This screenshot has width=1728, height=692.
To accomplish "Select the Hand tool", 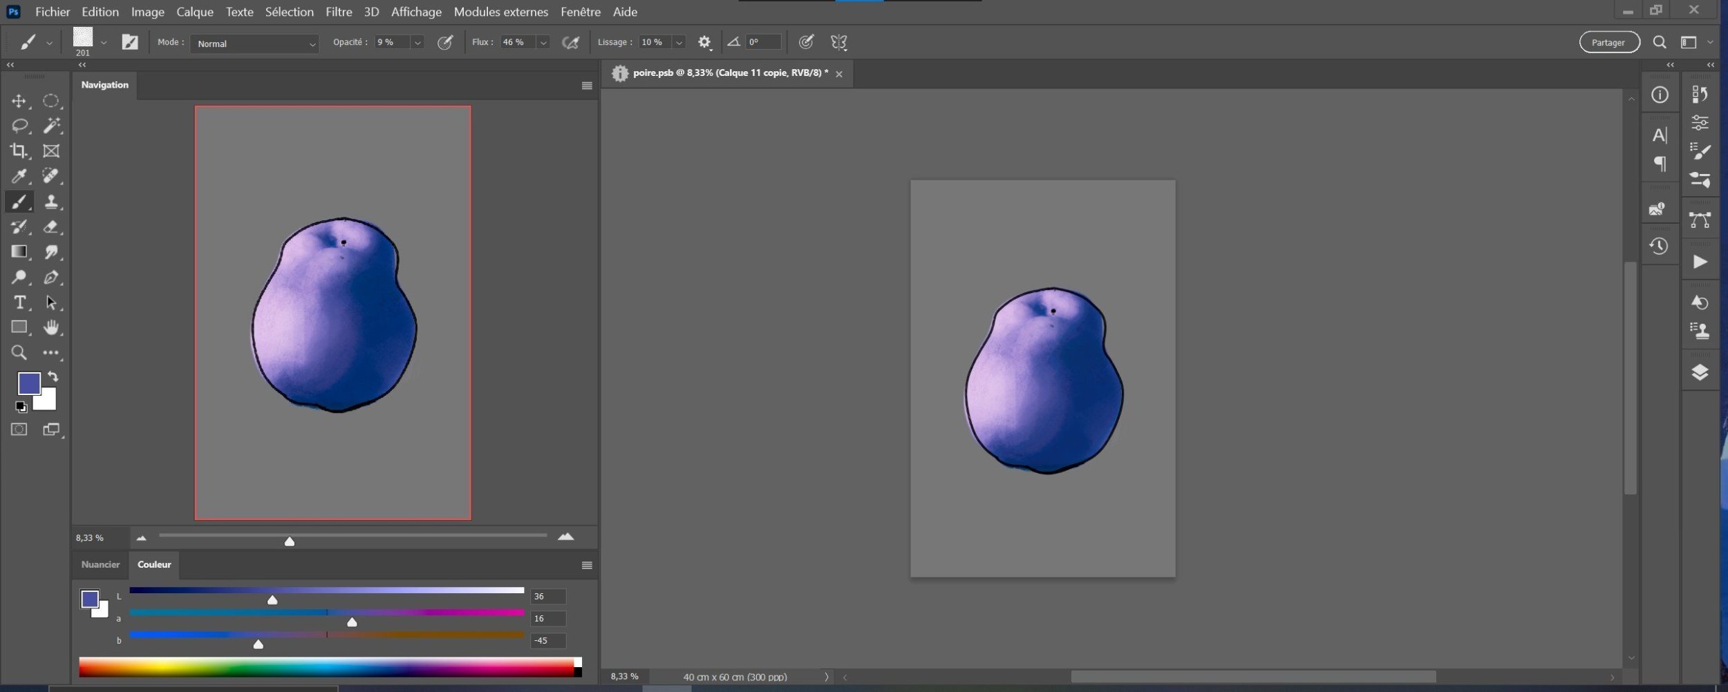I will tap(51, 327).
